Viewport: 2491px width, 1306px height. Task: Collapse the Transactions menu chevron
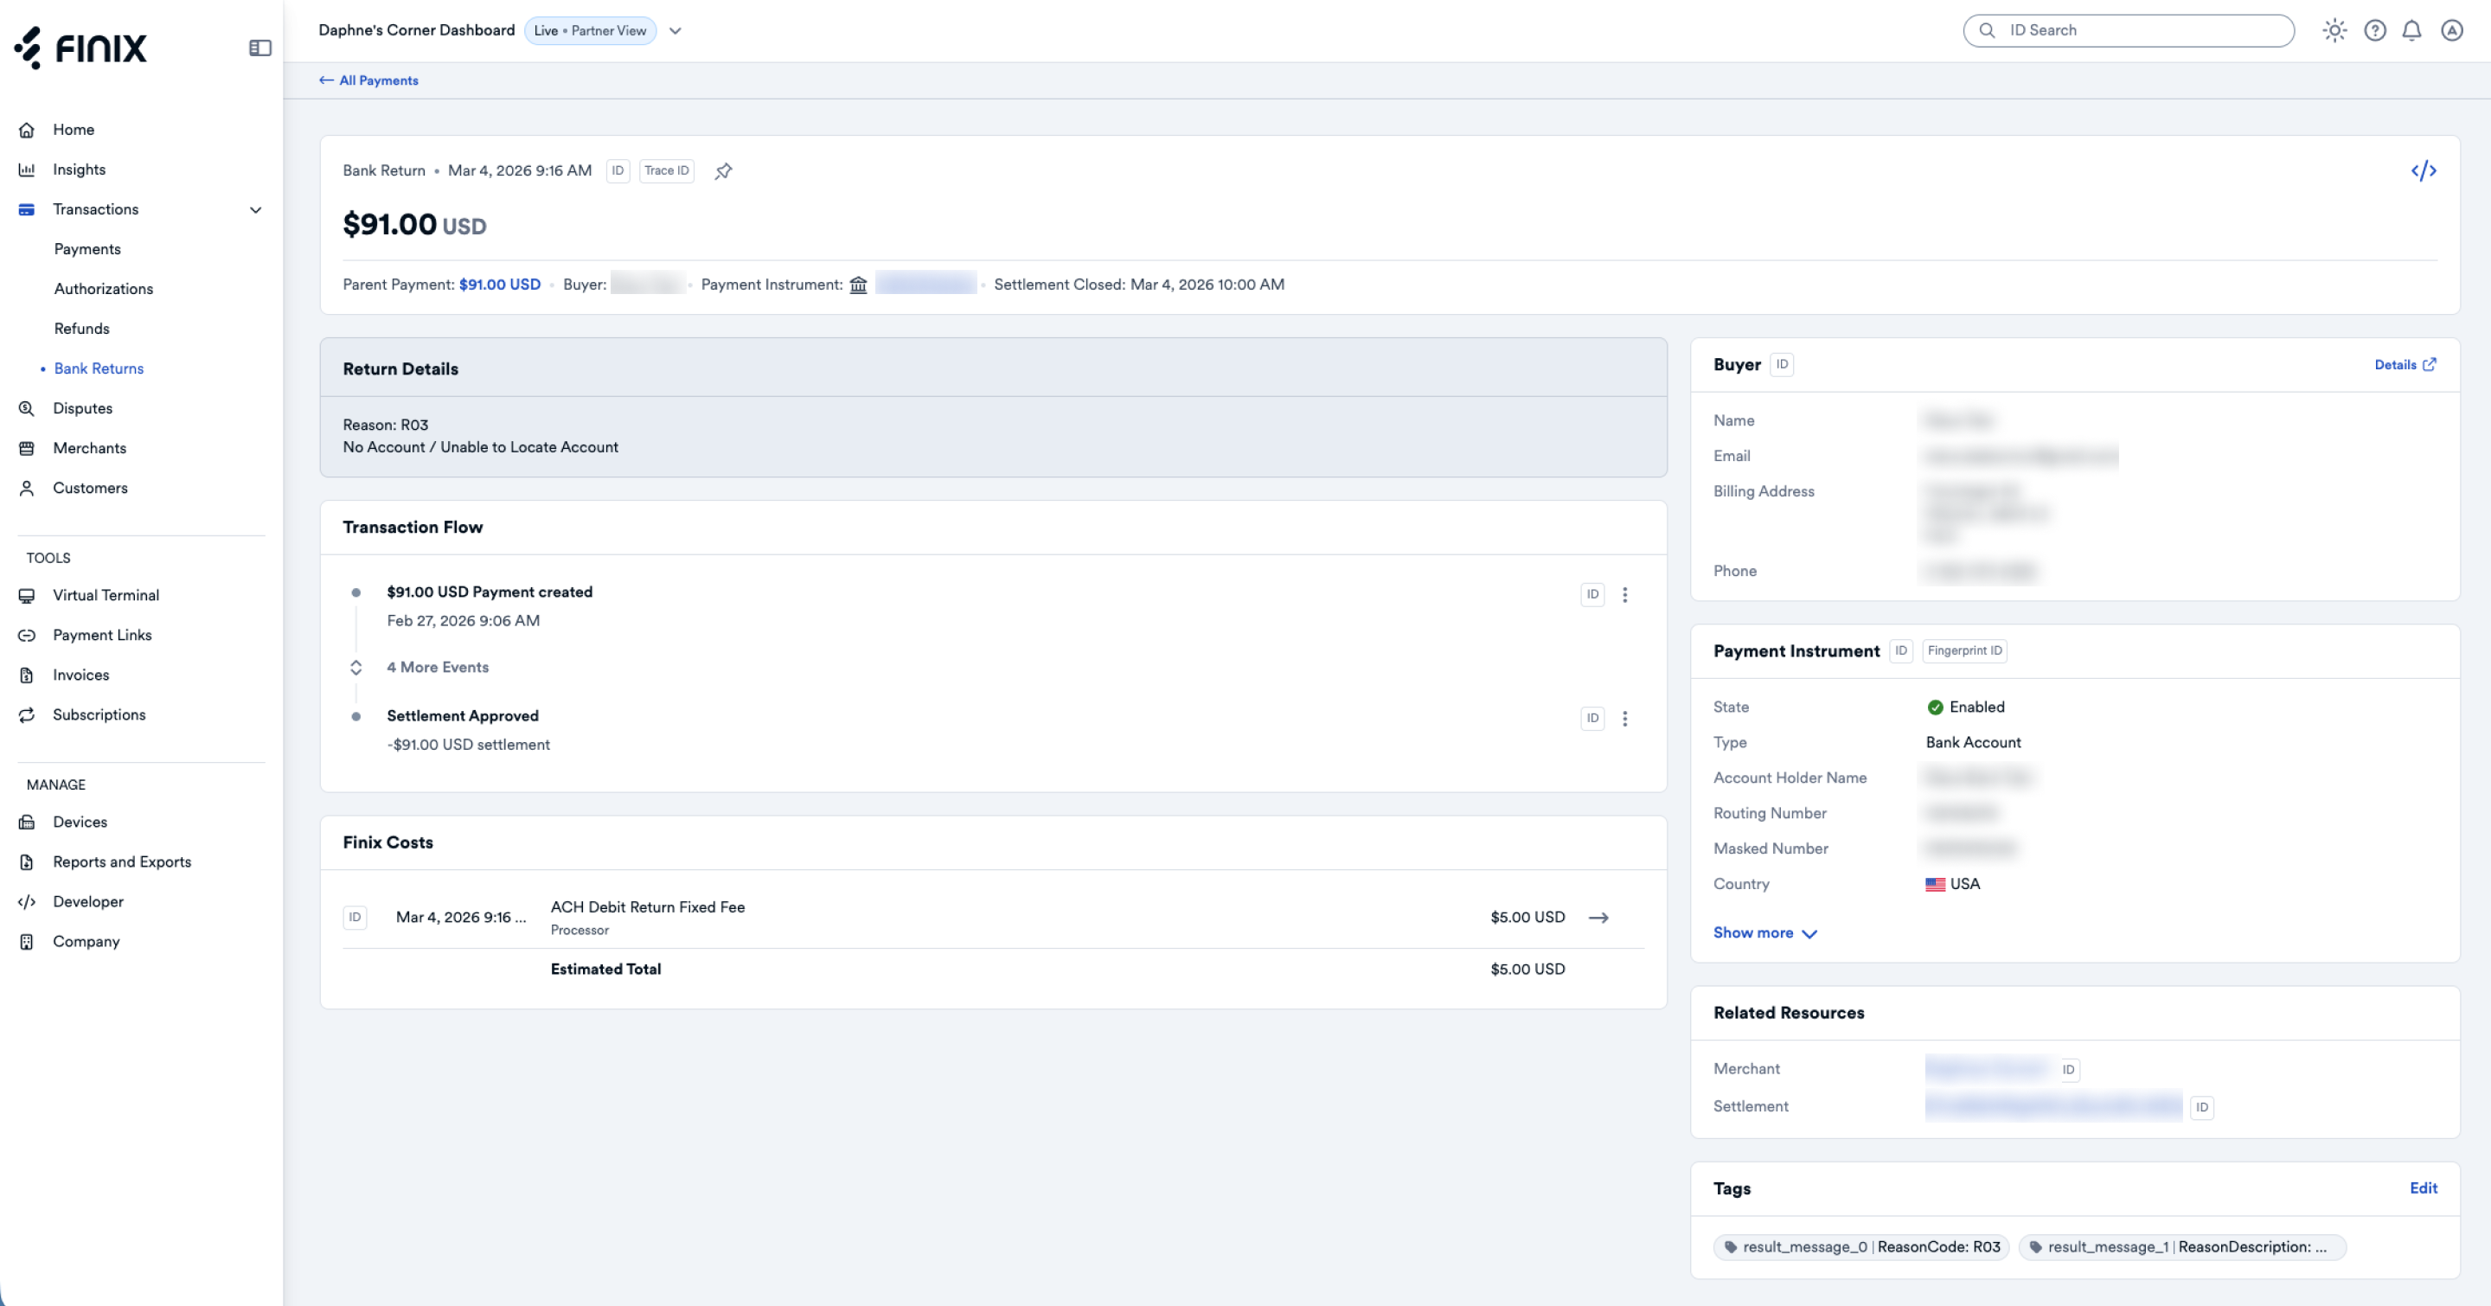(x=255, y=210)
